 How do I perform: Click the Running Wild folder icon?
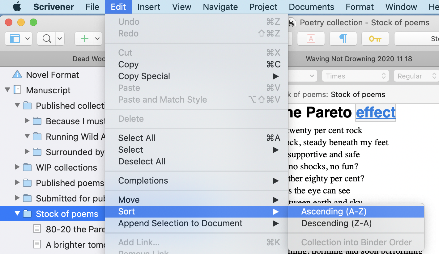[x=37, y=137]
